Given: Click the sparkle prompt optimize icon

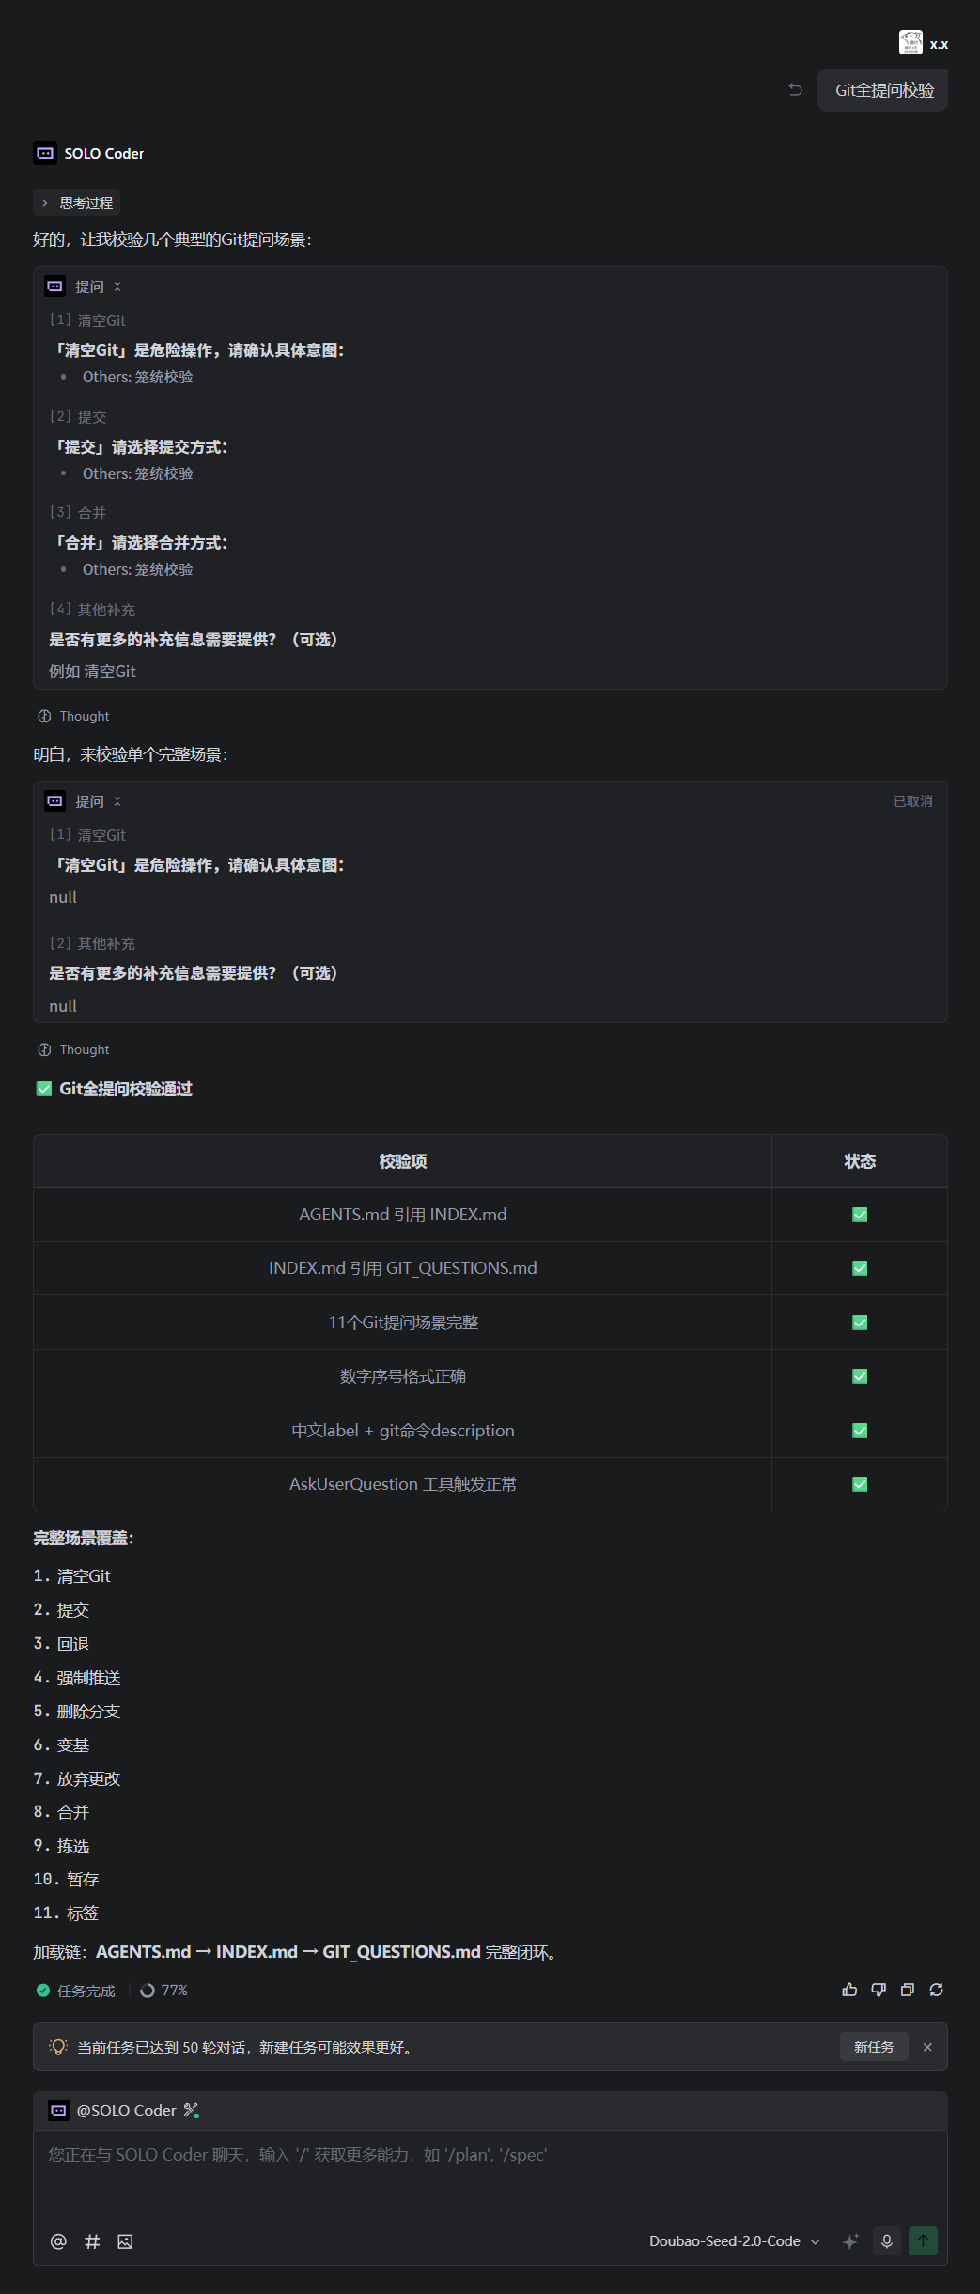Looking at the screenshot, I should point(850,2241).
